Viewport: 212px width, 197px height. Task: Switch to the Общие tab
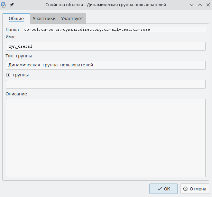[x=16, y=18]
